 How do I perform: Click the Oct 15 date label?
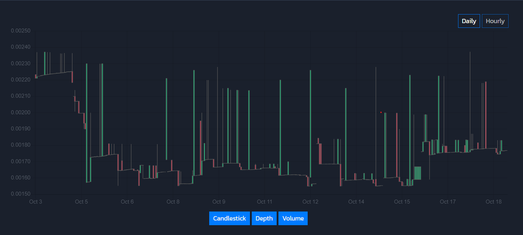tap(402, 202)
